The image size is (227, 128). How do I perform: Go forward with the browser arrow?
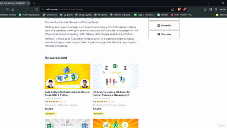tap(2, 10)
